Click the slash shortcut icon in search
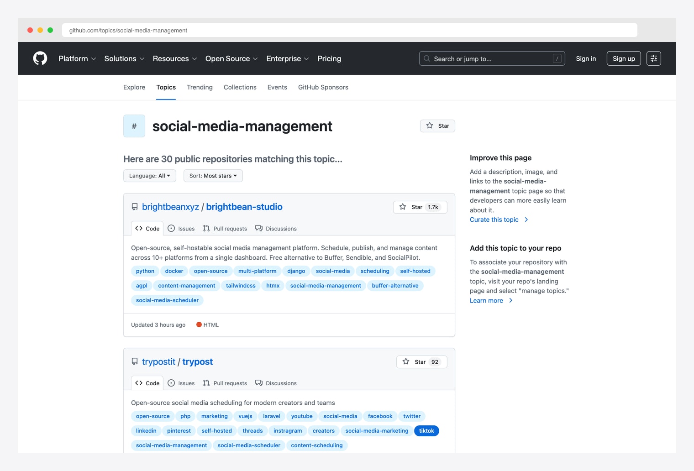The image size is (694, 471). [x=557, y=58]
